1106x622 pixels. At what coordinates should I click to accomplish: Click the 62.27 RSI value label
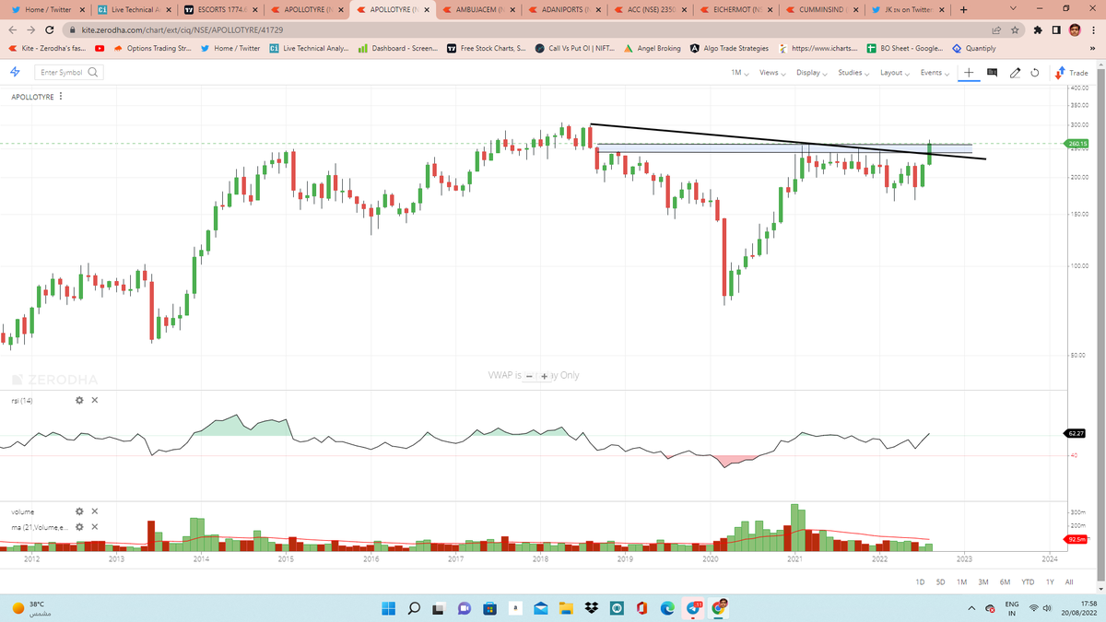click(1077, 433)
